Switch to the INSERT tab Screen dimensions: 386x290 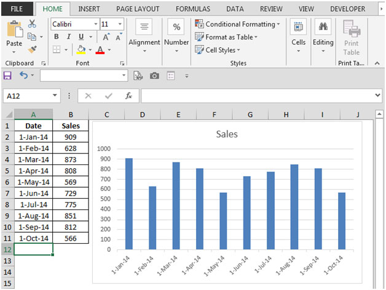[x=89, y=9]
